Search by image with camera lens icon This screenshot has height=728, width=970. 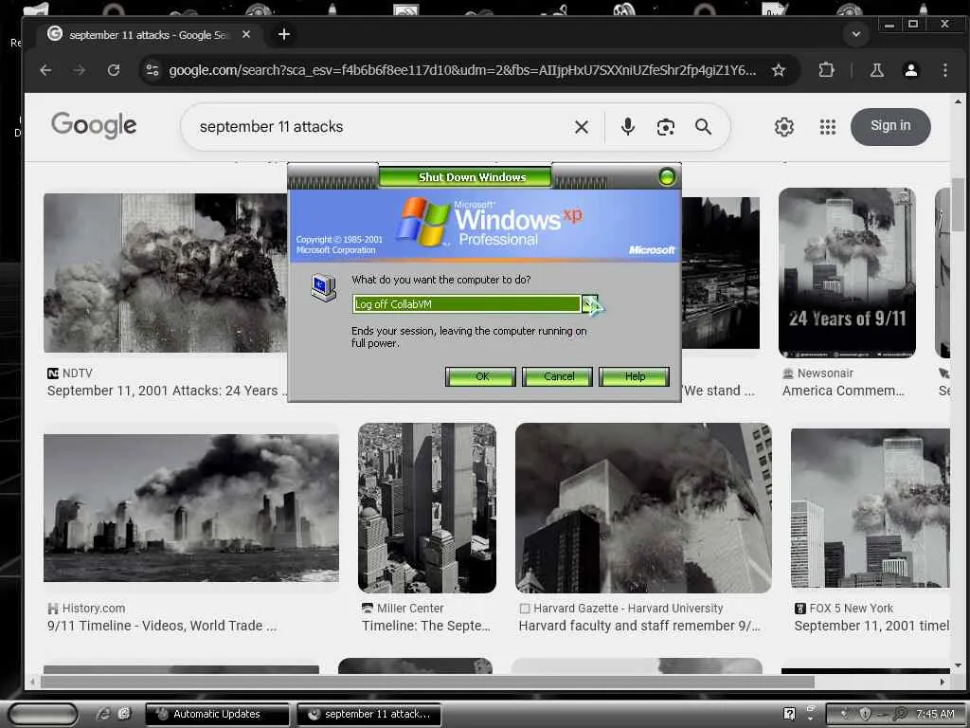pyautogui.click(x=665, y=127)
